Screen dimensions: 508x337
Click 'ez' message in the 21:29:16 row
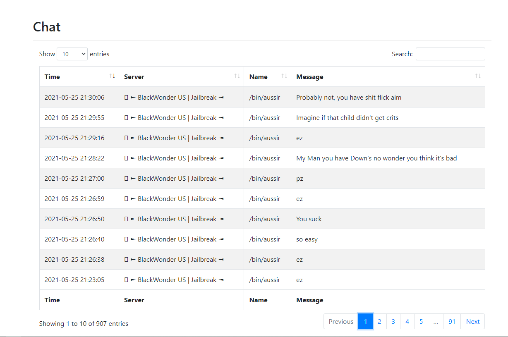[300, 138]
